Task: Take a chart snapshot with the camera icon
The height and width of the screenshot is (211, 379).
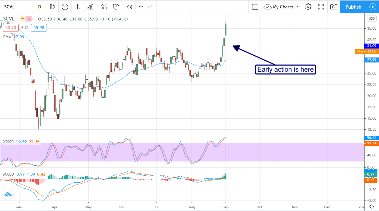Action: (x=333, y=7)
